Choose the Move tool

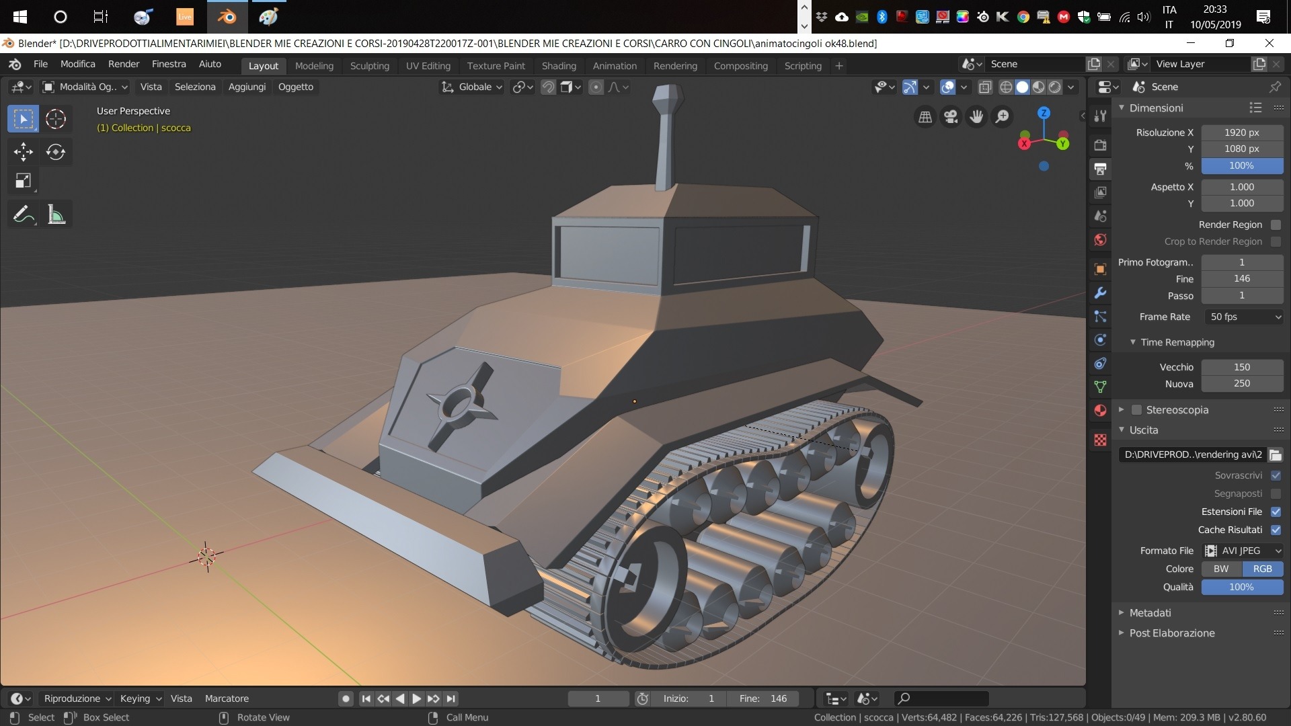24,152
